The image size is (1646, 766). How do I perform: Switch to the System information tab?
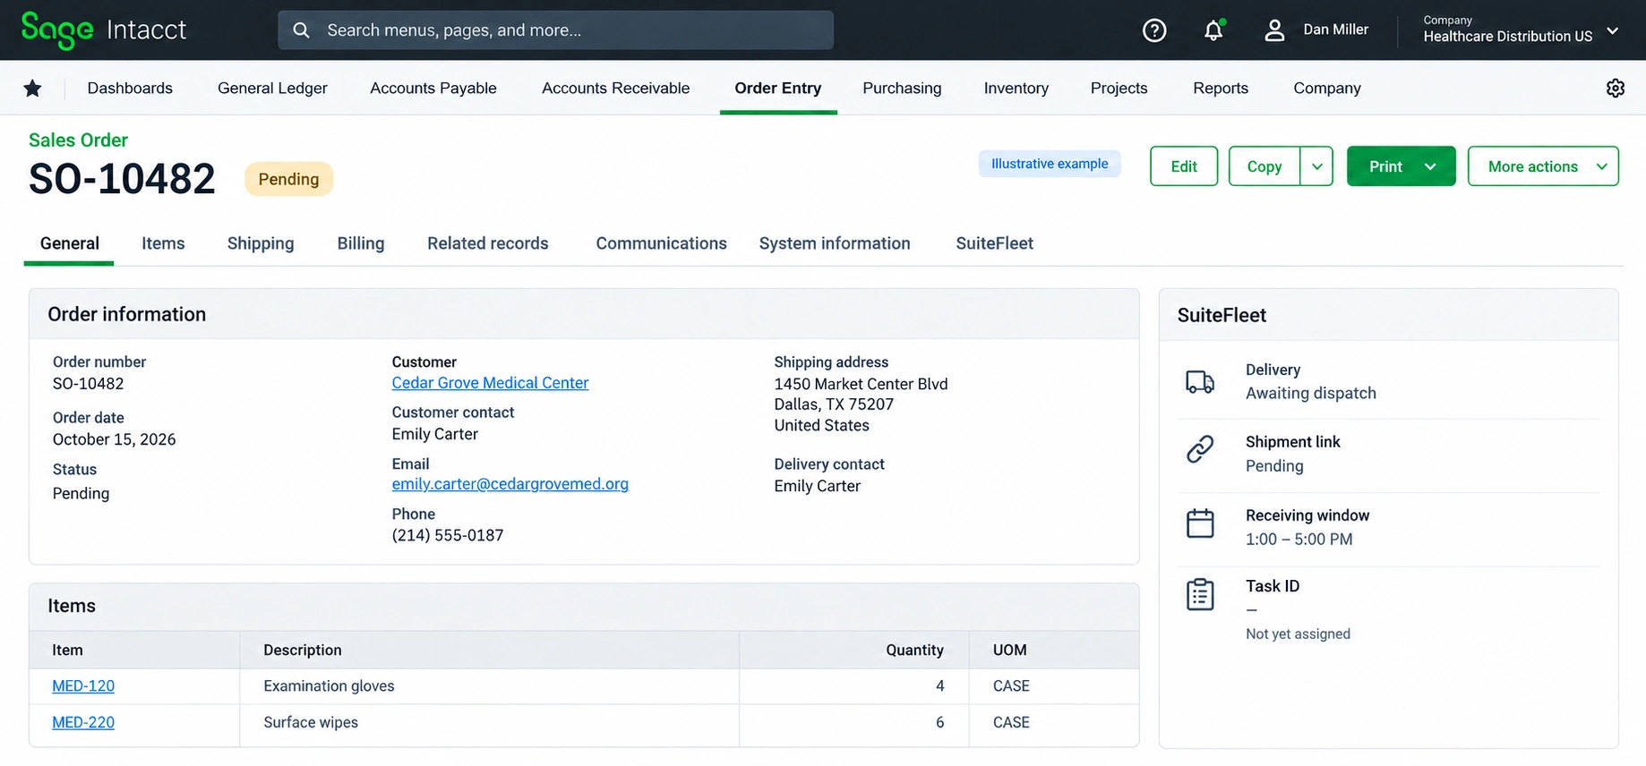coord(835,243)
